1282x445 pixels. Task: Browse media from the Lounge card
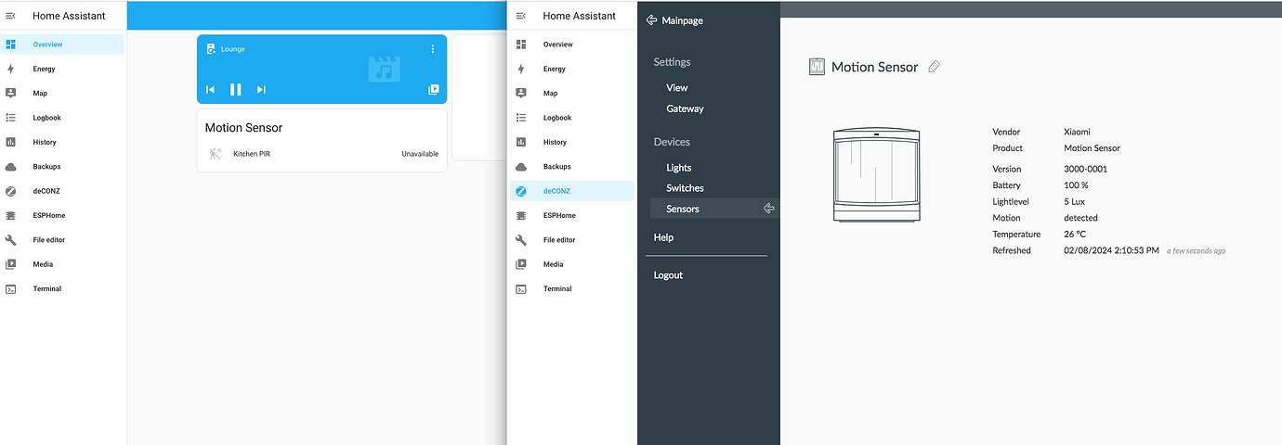pos(433,89)
